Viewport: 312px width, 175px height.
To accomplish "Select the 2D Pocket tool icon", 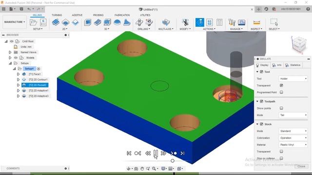I will click(65, 22).
